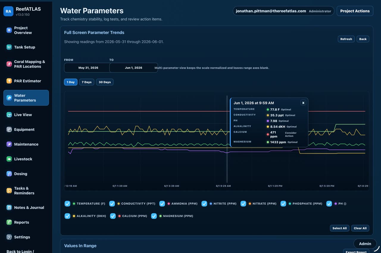Toggle Temperature (F) checkbox

click(68, 204)
